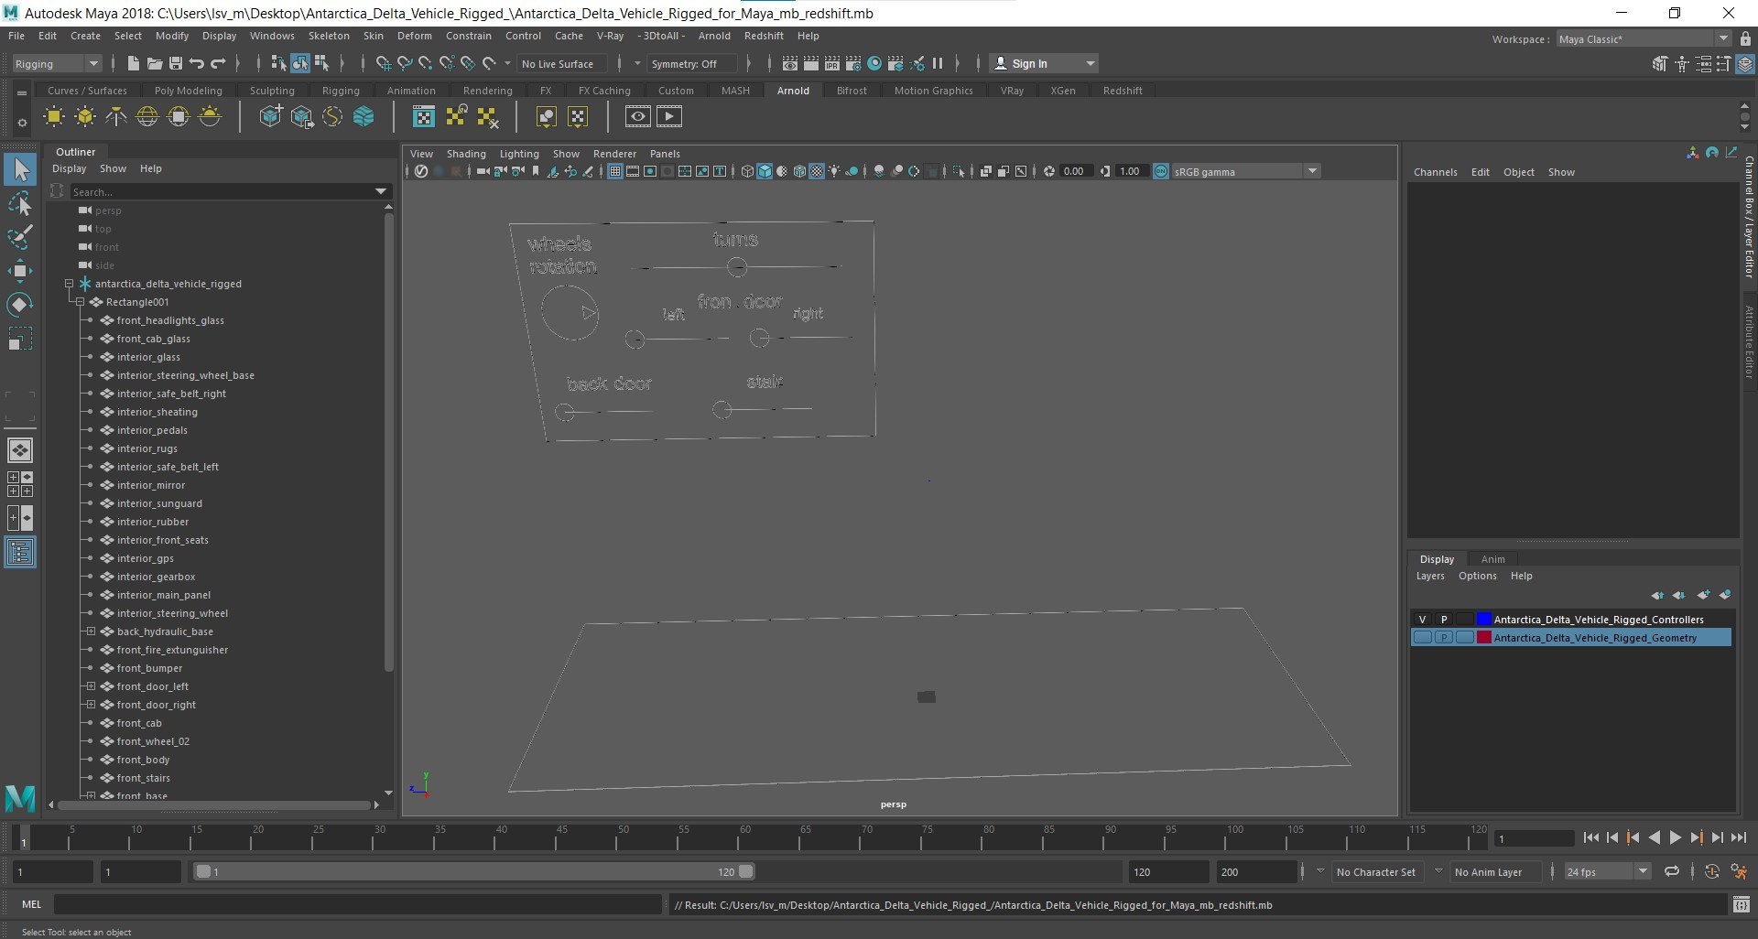Choose the Move tool in toolbox

pyautogui.click(x=20, y=270)
